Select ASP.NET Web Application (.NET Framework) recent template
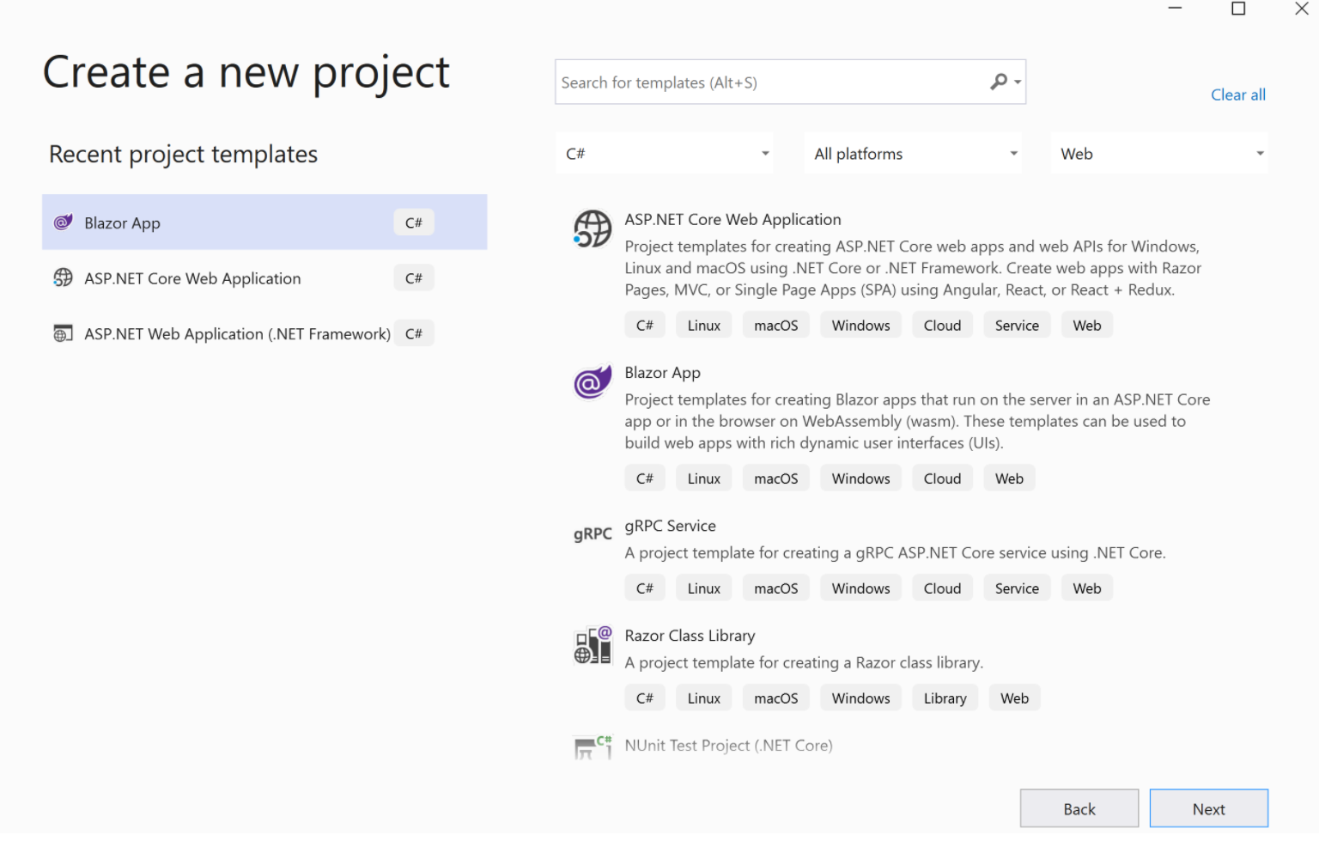This screenshot has width=1319, height=847. pos(264,333)
